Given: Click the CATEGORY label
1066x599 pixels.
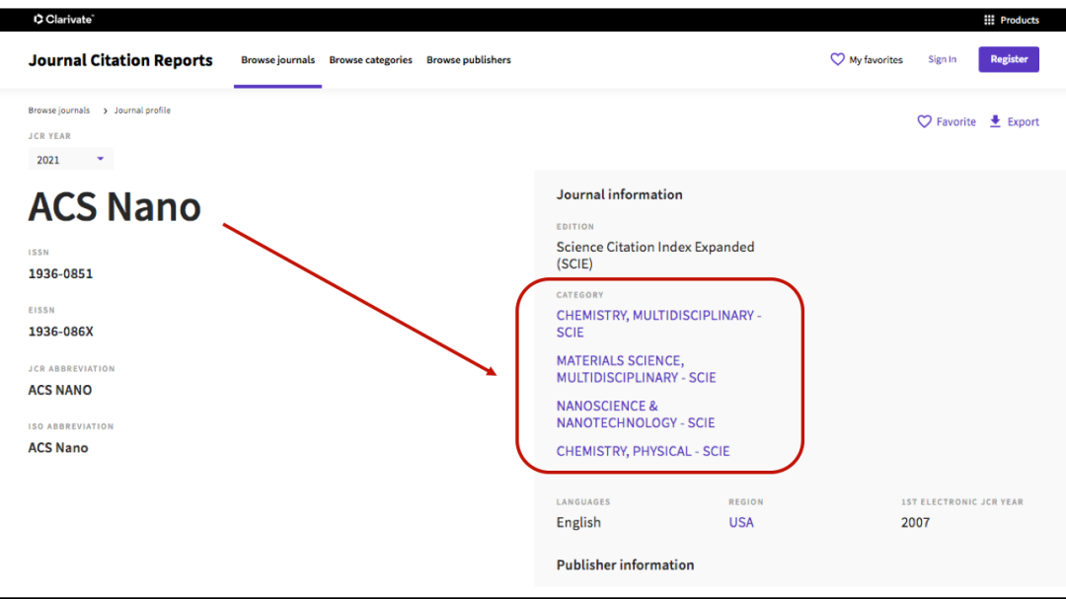Looking at the screenshot, I should pyautogui.click(x=580, y=295).
